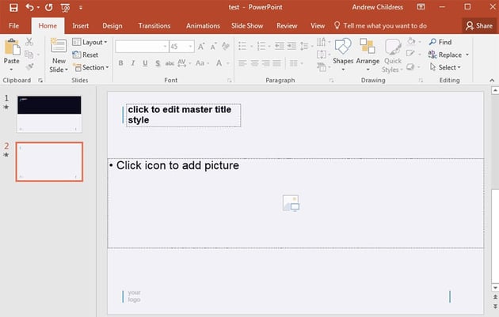Viewport: 499px width, 317px height.
Task: Select the first slide thumbnail
Action: tap(49, 115)
